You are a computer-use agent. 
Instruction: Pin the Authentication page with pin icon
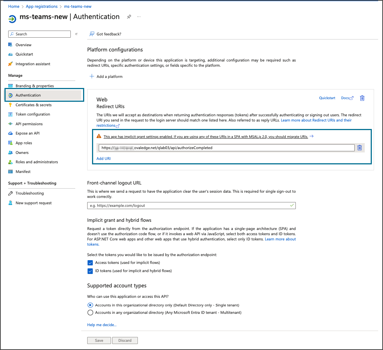coord(129,17)
